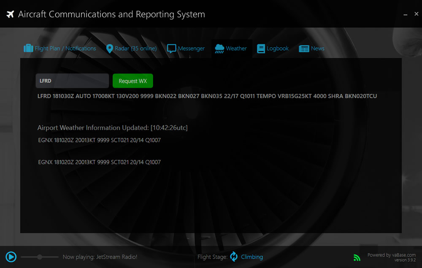The width and height of the screenshot is (422, 268).
Task: Click the Flight Stage refresh arrows icon
Action: point(234,257)
